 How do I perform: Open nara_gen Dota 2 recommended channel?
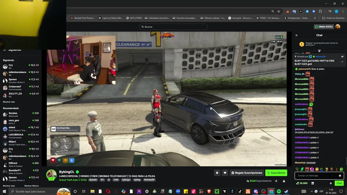21,122
